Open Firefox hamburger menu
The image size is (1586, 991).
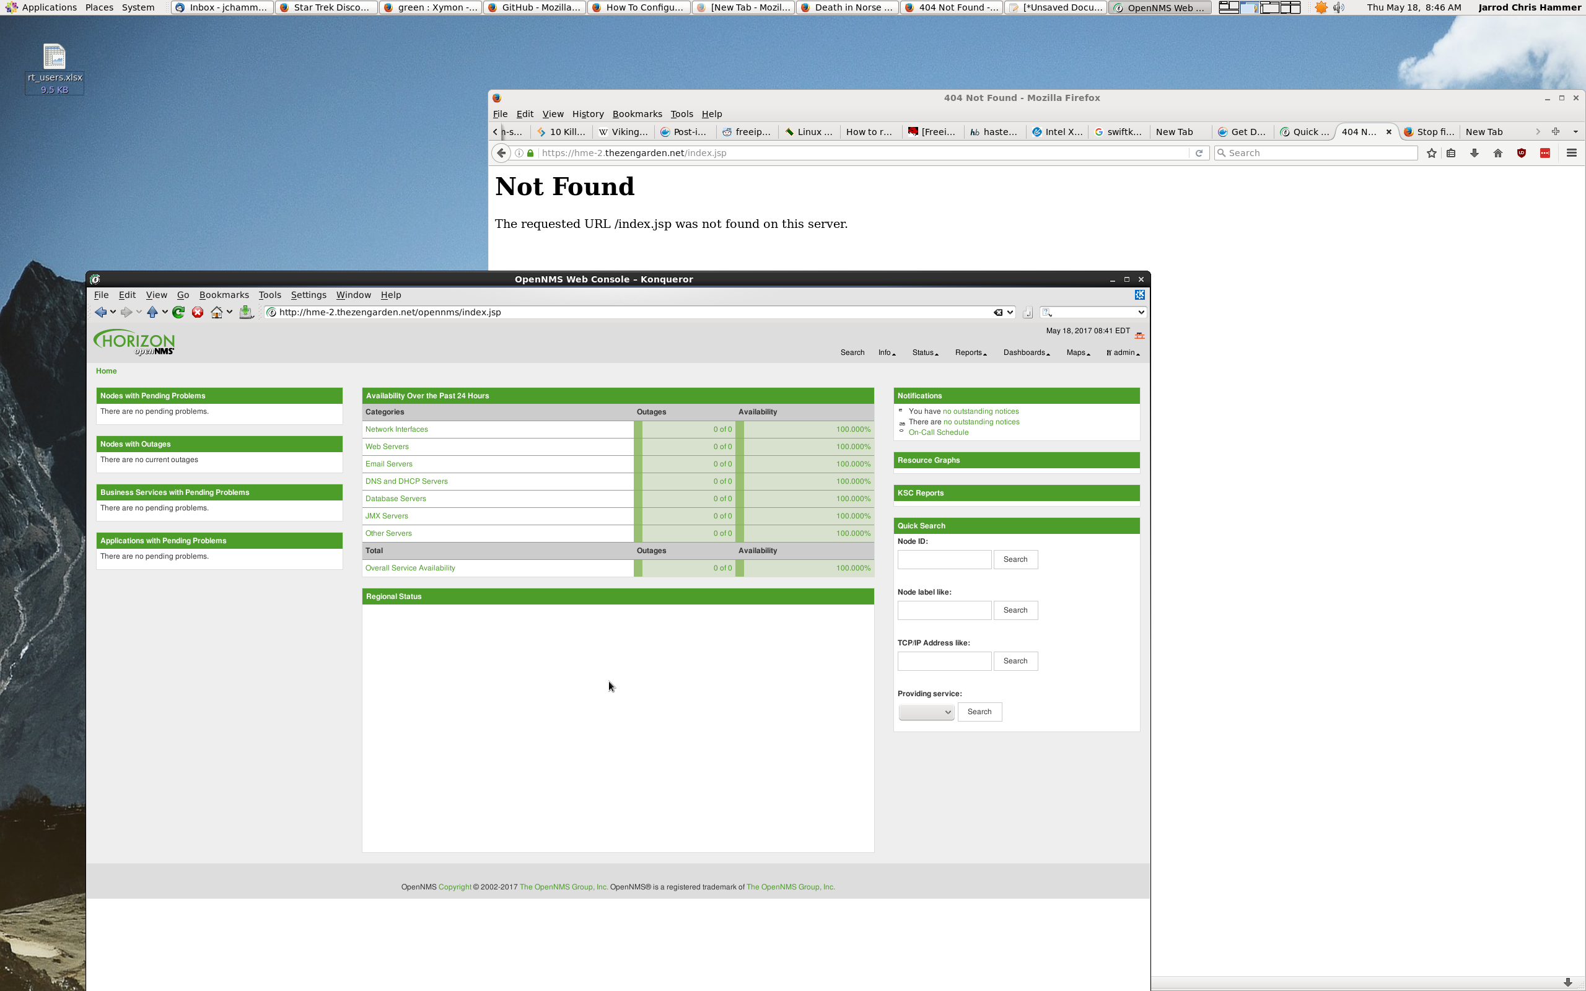1571,153
